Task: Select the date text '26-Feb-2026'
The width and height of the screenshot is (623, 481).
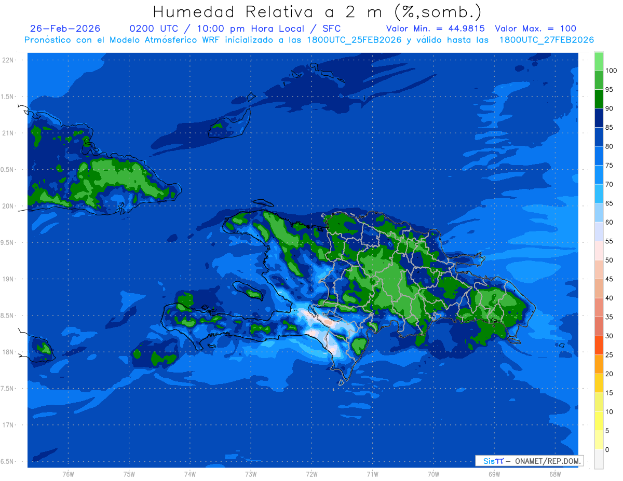Action: pos(65,29)
